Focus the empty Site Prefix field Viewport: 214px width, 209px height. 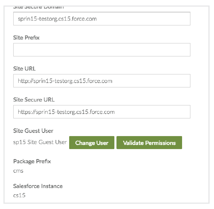[102, 50]
